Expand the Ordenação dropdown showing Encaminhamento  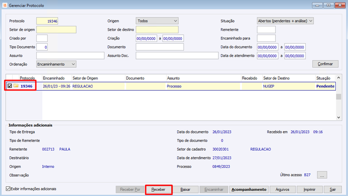pos(56,64)
